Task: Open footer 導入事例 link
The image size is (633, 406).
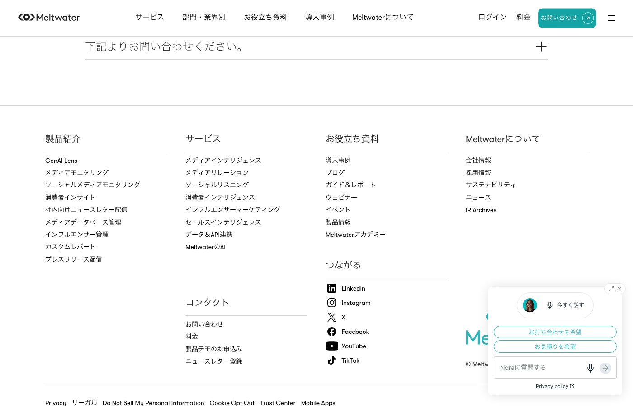Action: tap(338, 161)
